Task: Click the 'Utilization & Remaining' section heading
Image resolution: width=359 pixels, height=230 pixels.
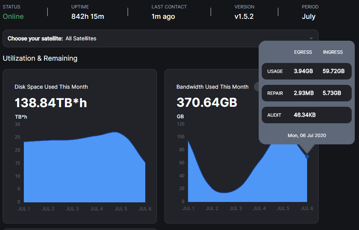Action: point(40,58)
